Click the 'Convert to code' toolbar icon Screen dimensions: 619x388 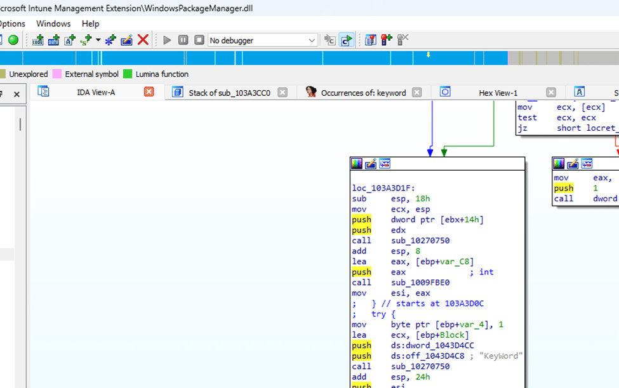tap(38, 40)
